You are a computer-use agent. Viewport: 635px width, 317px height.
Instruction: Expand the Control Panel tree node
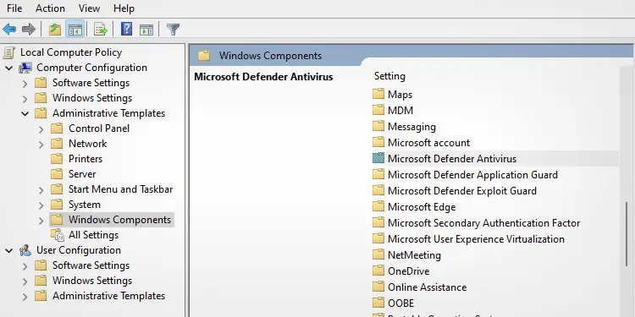click(41, 129)
